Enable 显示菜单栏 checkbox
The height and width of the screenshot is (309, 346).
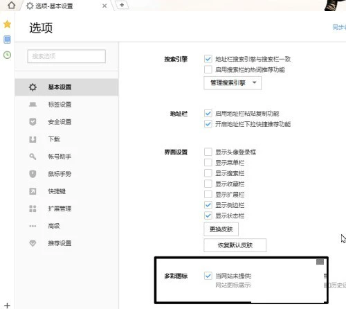pyautogui.click(x=208, y=163)
